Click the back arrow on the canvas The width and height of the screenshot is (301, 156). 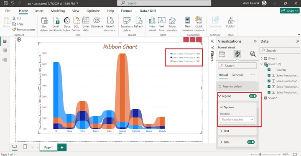19,40
